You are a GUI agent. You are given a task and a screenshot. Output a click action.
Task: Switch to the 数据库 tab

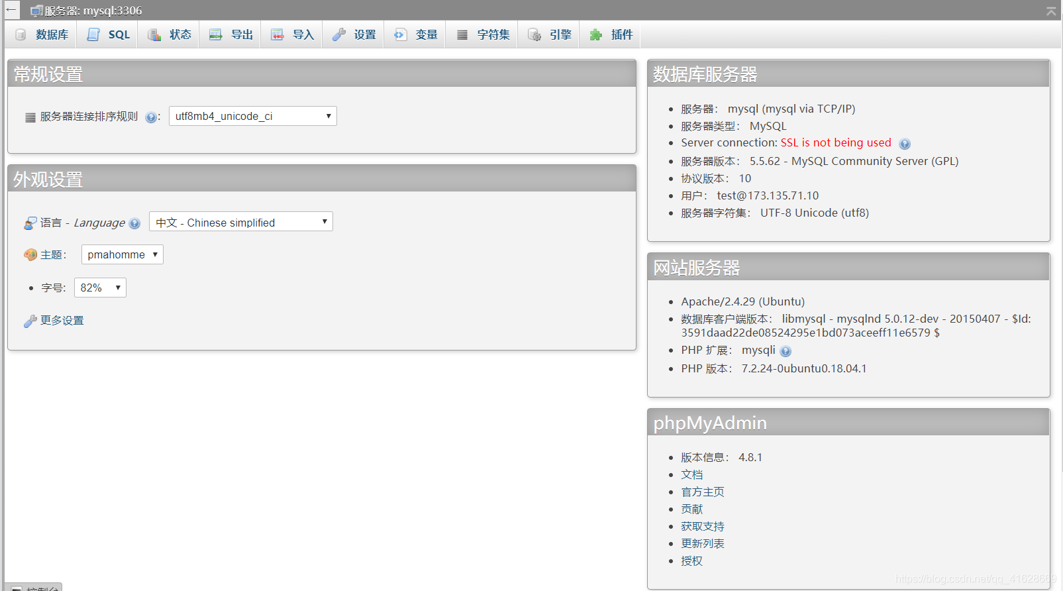[41, 34]
